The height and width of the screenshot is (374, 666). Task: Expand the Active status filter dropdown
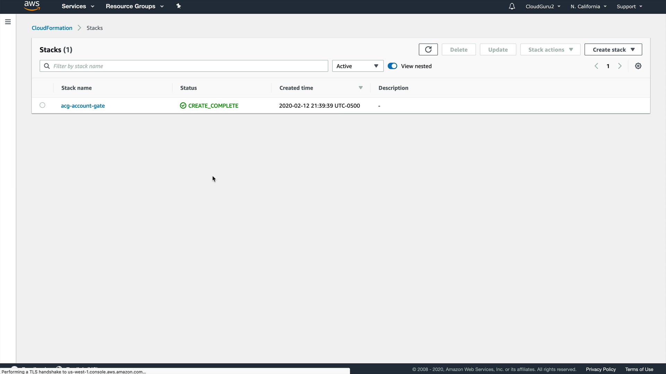tap(358, 66)
